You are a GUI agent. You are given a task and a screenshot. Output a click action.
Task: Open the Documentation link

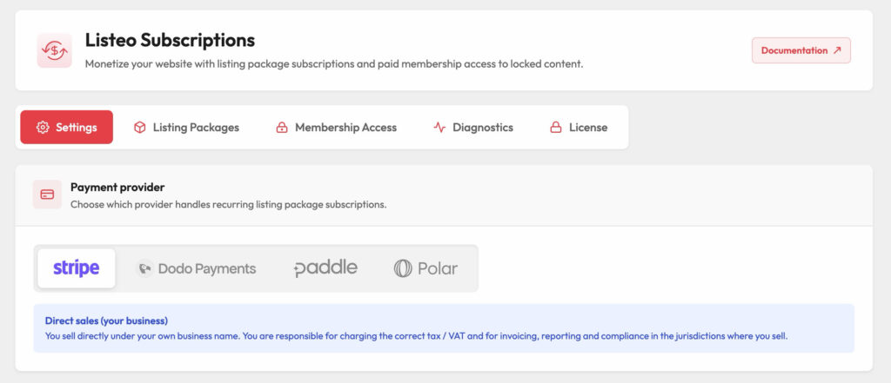coord(801,50)
